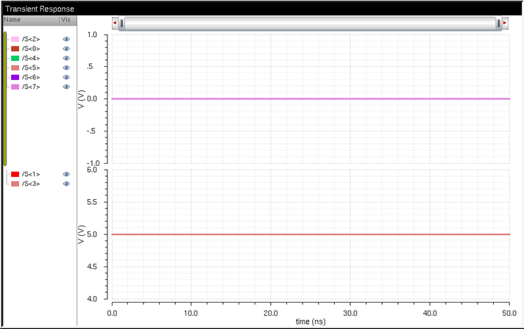This screenshot has width=524, height=329.
Task: Select the /S<6> signal name
Action: click(31, 77)
